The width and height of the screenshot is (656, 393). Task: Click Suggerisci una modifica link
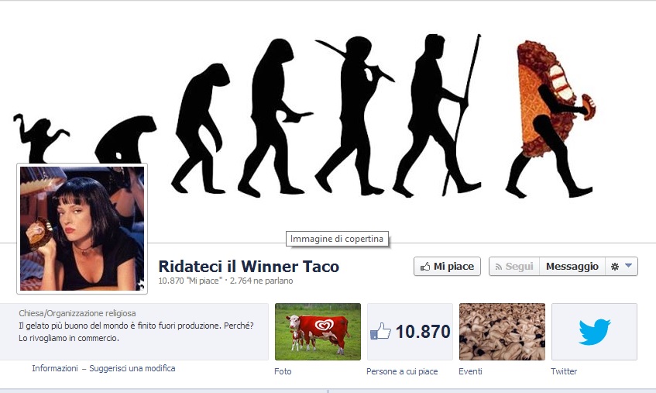[132, 368]
